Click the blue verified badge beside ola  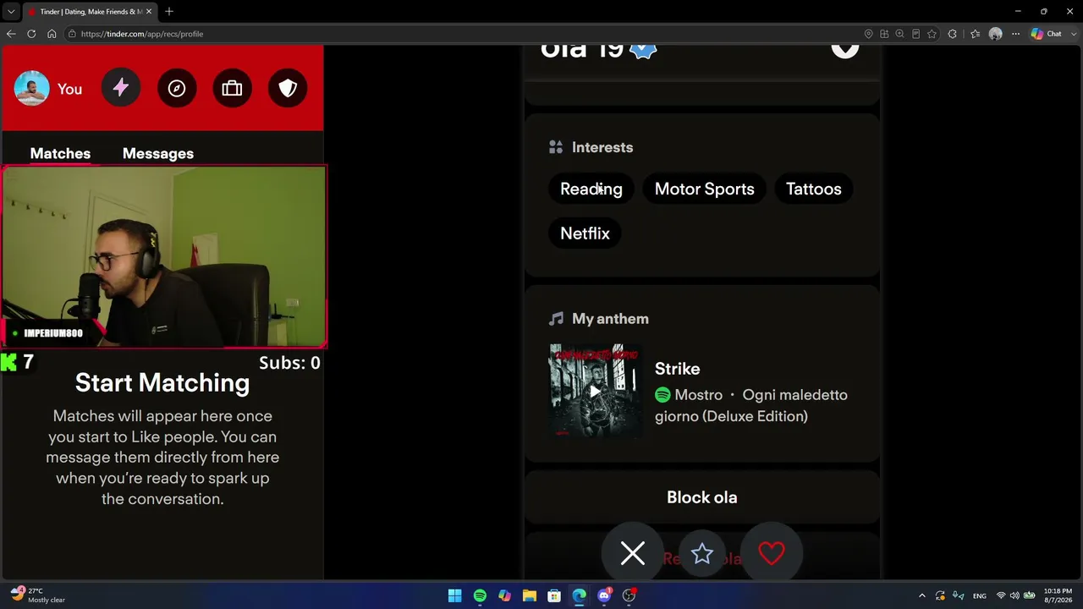tap(643, 51)
